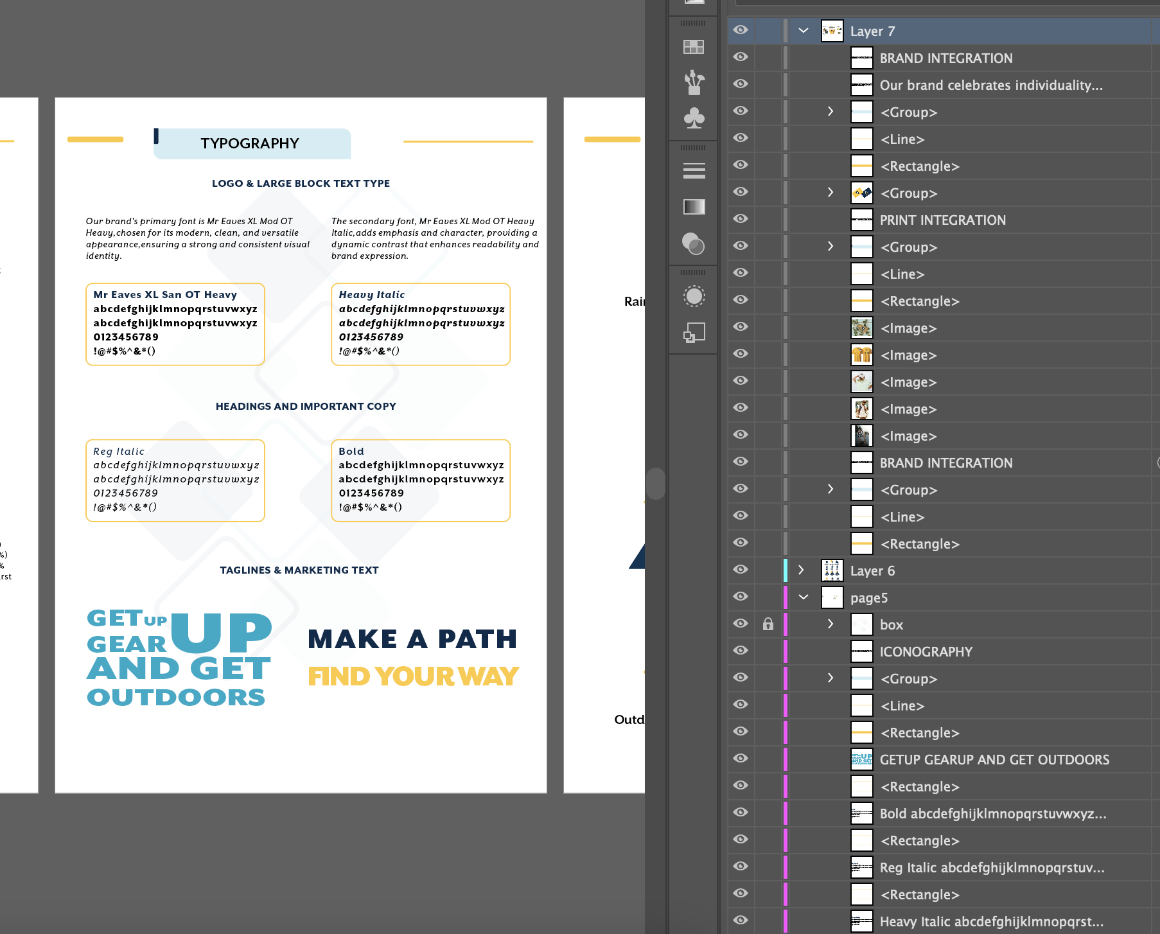Open the Graphic Styles panel icon

pos(694,332)
